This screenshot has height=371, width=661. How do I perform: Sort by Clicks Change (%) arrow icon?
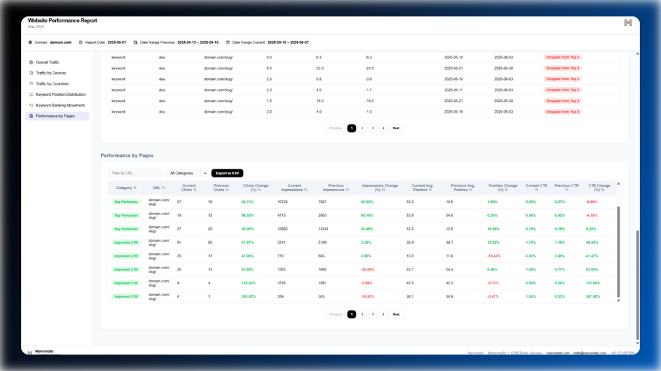pos(259,190)
